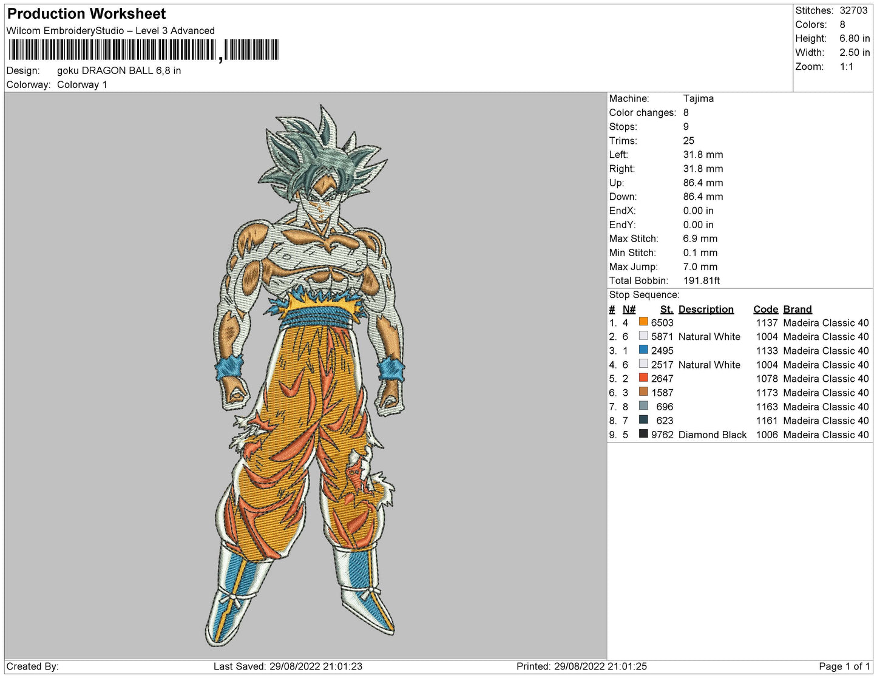Click the brown swatch in the 1587 row

pos(643,392)
